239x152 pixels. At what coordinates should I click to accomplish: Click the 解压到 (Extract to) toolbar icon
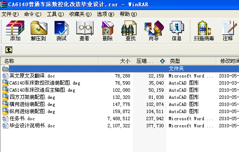[39, 31]
